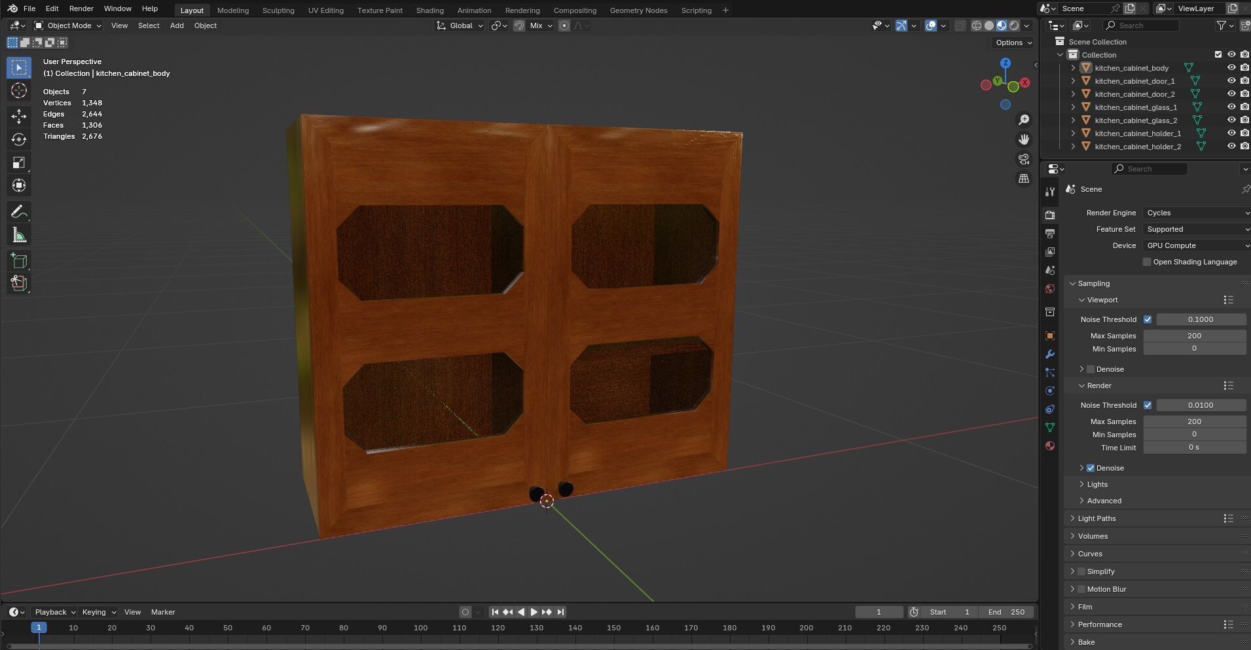Jump to last frame button

560,612
